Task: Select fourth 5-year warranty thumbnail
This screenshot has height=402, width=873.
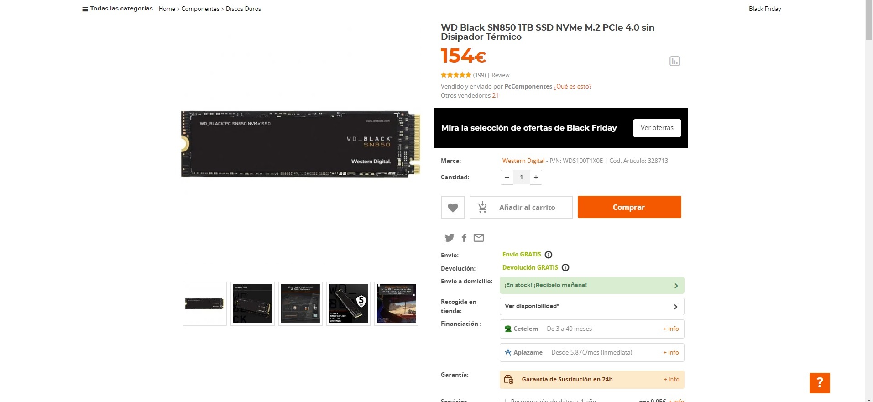Action: [348, 303]
